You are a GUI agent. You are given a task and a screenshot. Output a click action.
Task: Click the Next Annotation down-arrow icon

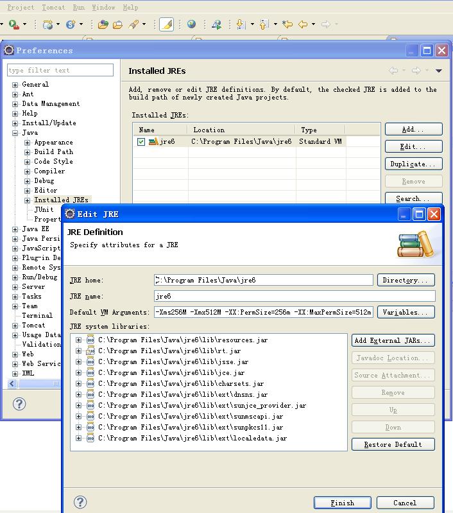pyautogui.click(x=241, y=24)
